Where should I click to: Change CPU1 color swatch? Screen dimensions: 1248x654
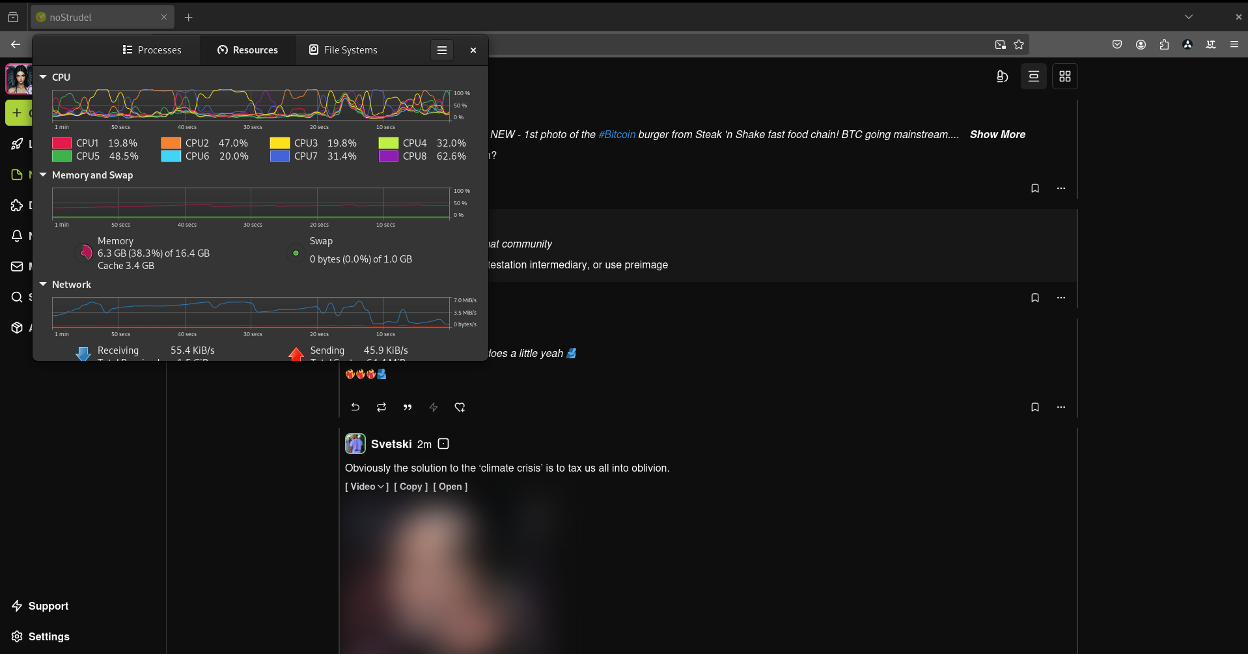62,143
